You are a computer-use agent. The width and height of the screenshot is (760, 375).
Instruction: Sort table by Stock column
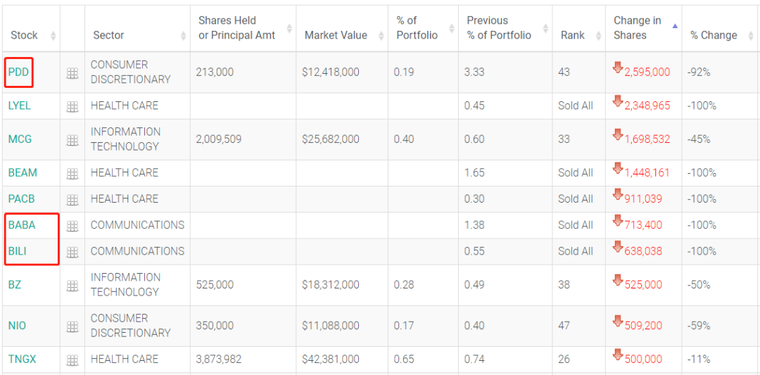coord(24,35)
